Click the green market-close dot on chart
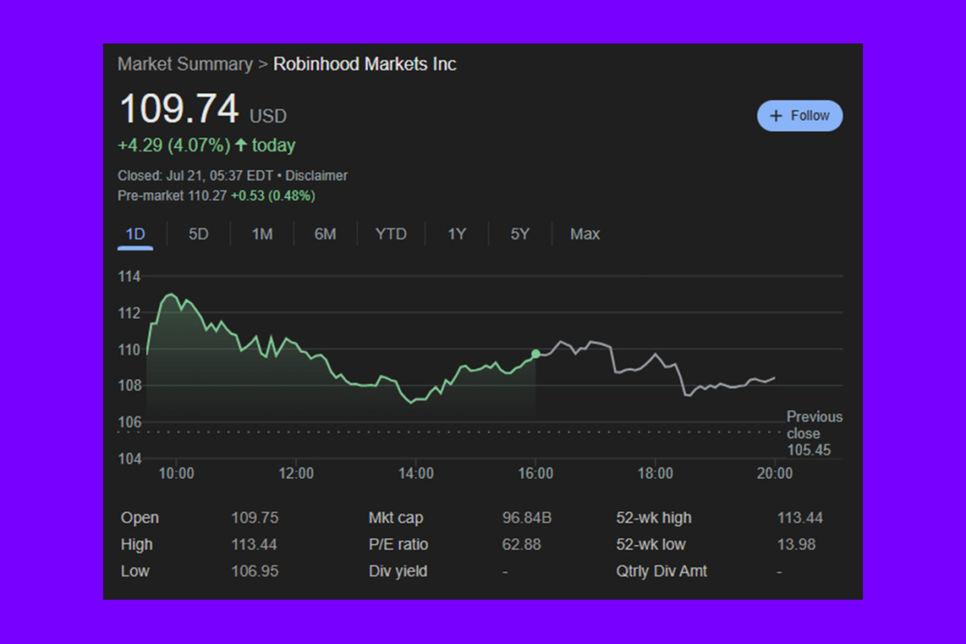 pos(536,354)
